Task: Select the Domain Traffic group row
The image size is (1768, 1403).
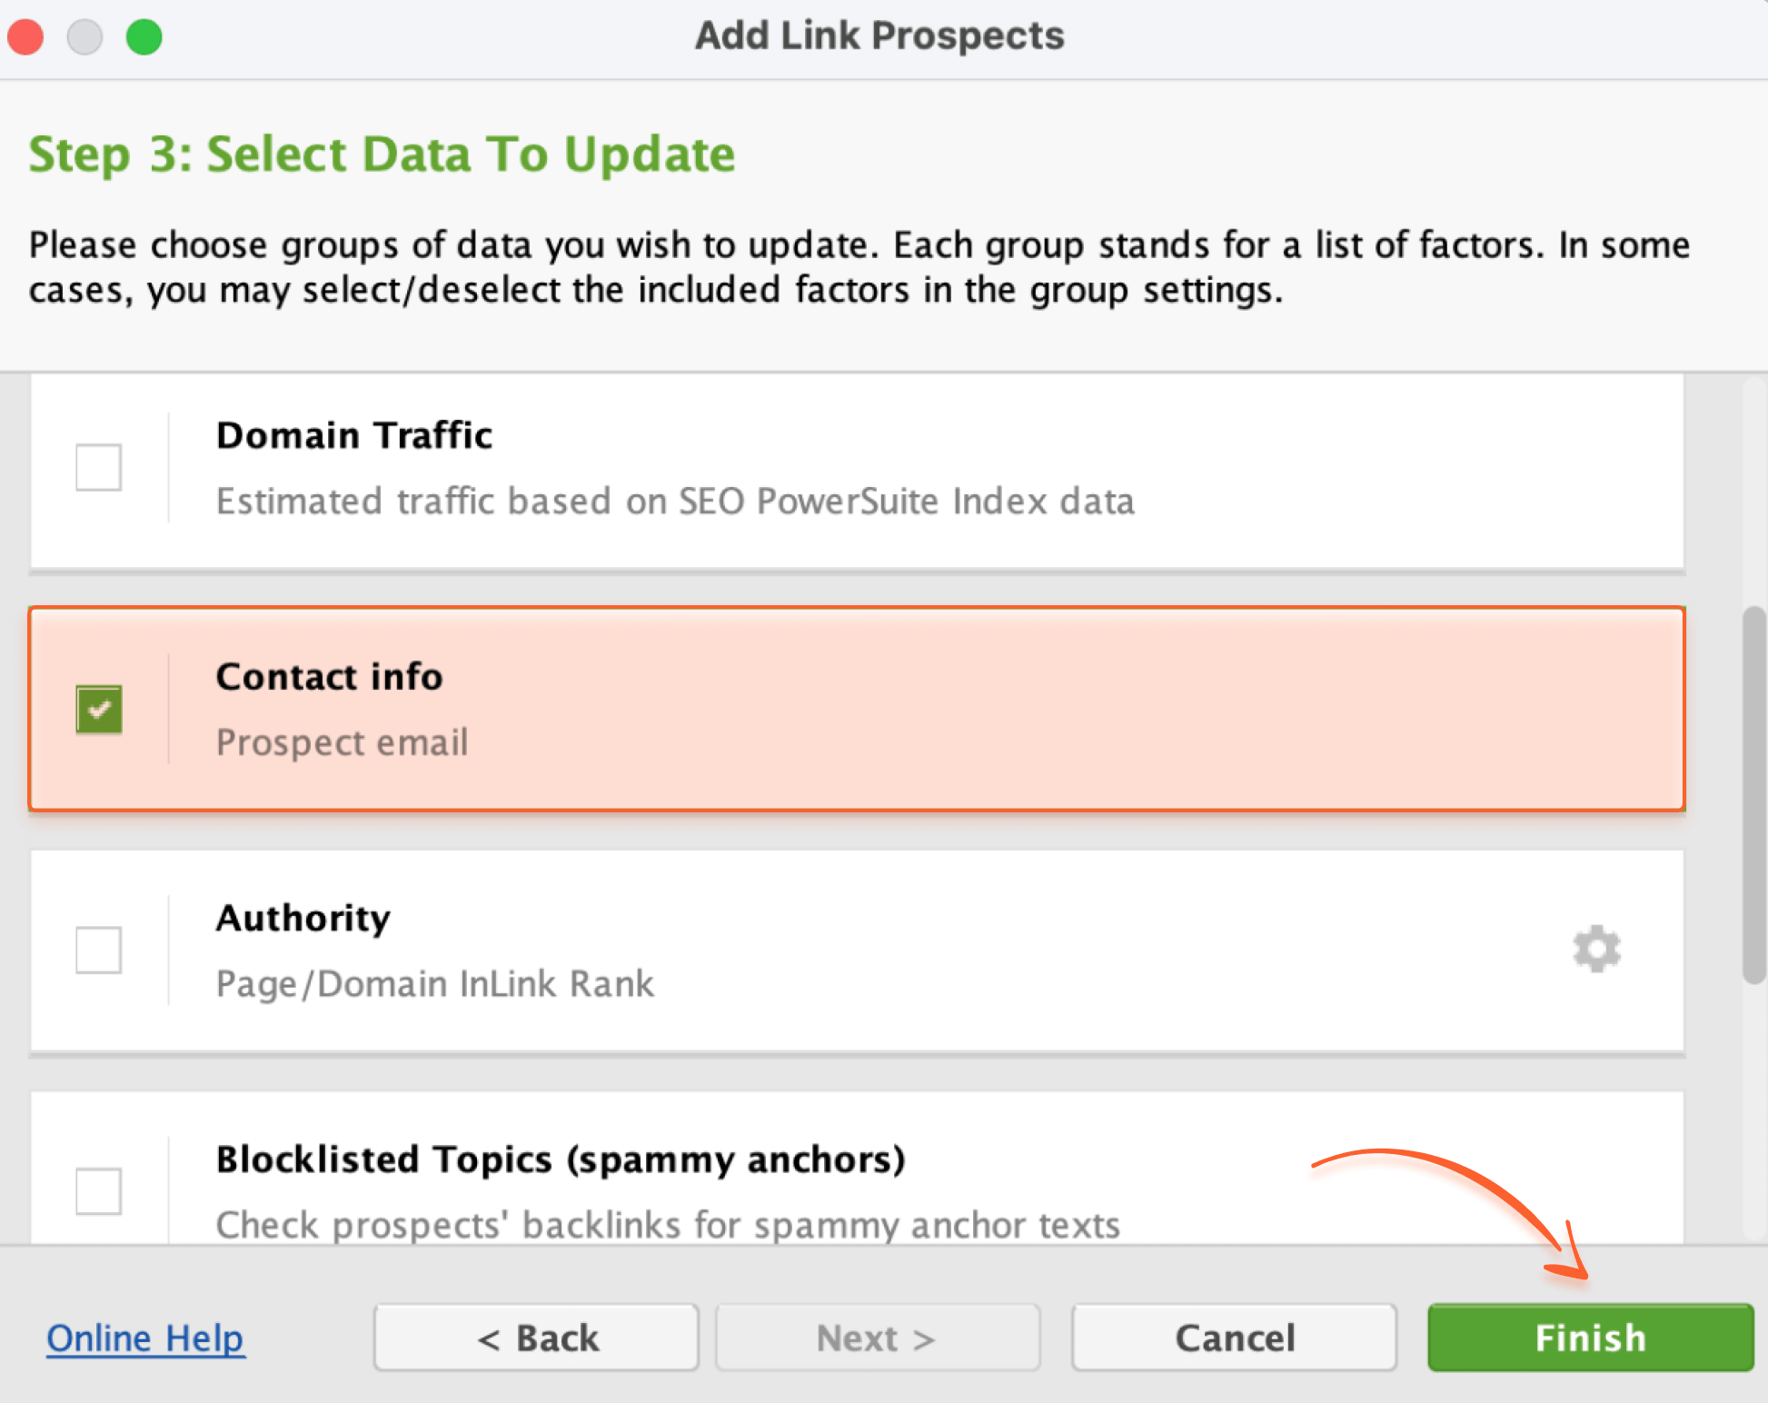Action: 857,473
